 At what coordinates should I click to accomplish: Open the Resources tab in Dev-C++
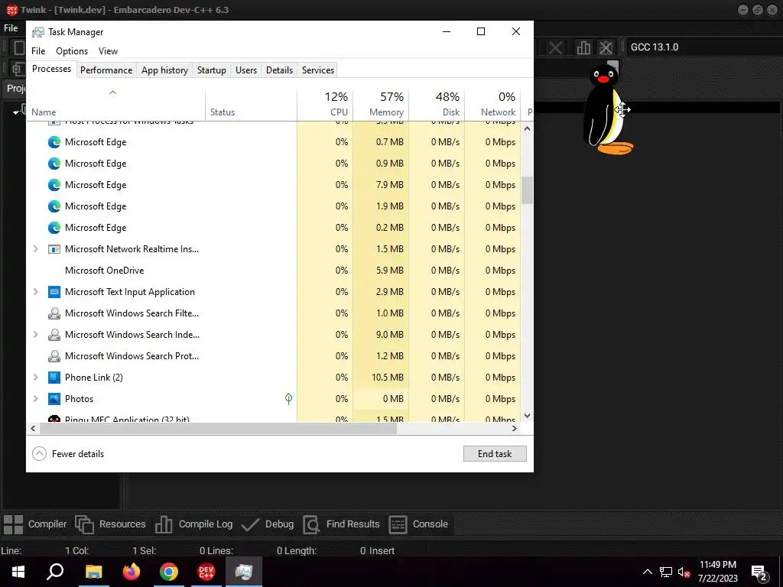(x=110, y=524)
